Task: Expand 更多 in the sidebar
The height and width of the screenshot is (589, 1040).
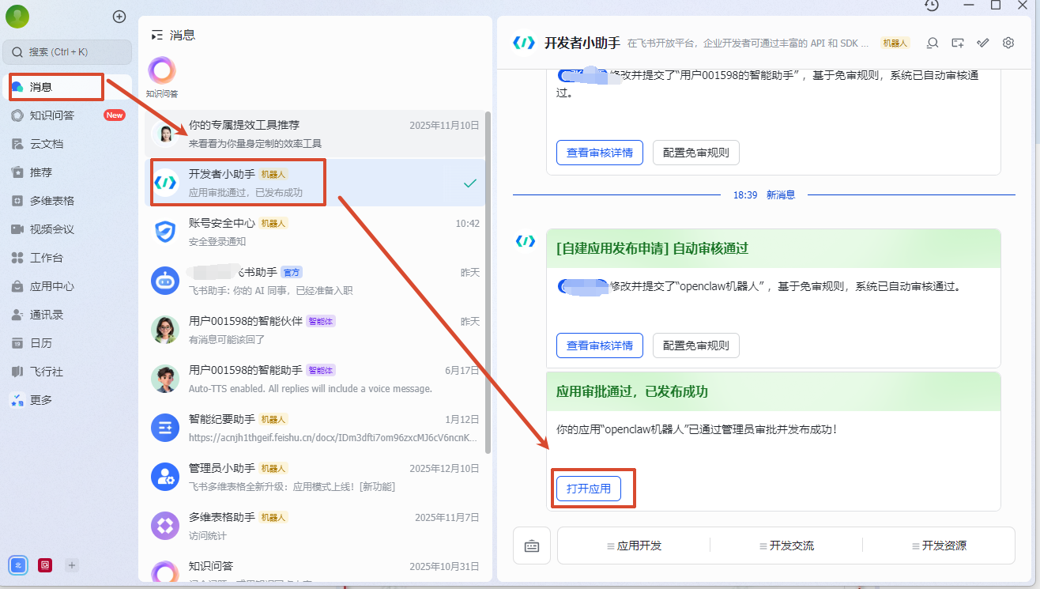Action: point(66,400)
